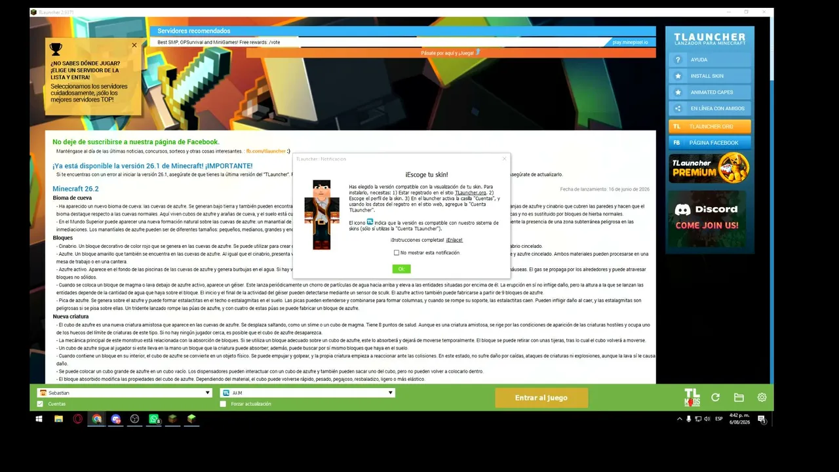Image resolution: width=839 pixels, height=472 pixels.
Task: Click the share icon for En línea con amigos
Action: pos(678,109)
